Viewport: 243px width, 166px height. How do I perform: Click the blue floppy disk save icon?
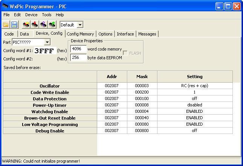[x=14, y=25]
